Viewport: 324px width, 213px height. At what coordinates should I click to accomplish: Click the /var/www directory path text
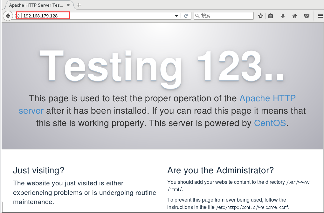tap(298, 182)
